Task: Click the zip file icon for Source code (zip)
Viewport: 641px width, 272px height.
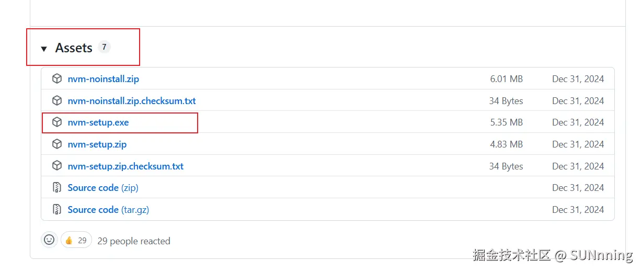Action: pos(57,188)
